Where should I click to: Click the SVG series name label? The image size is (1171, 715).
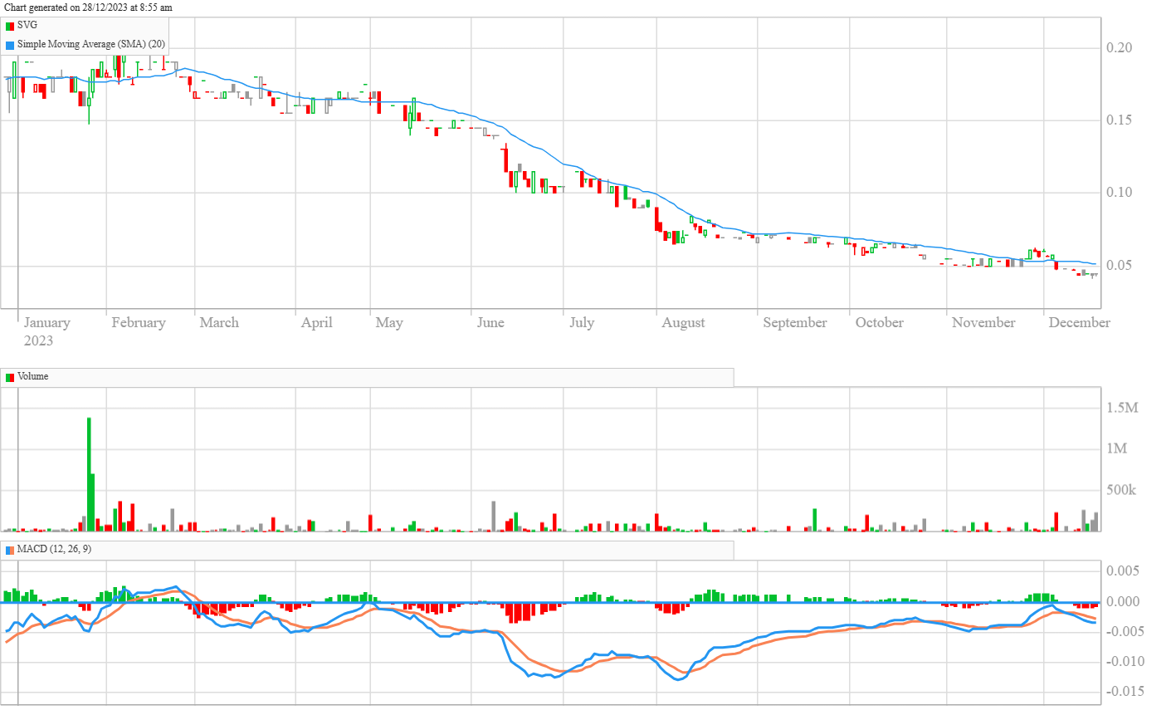click(x=27, y=25)
